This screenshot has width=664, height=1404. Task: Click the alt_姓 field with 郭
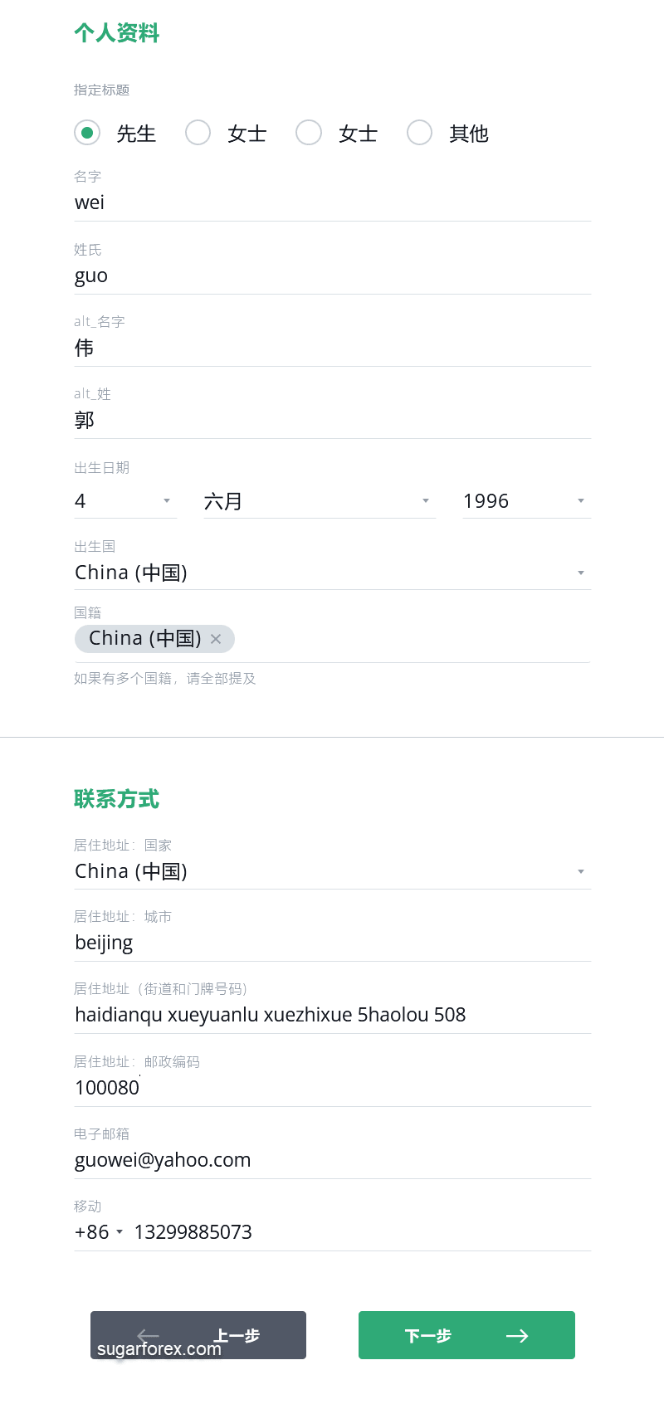[x=332, y=421]
